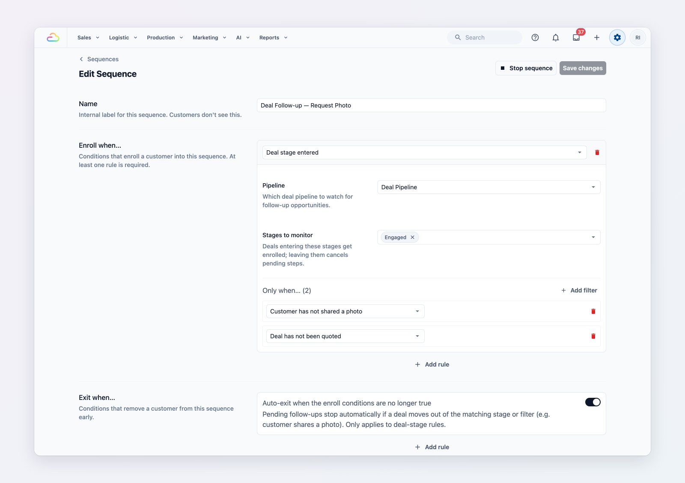The width and height of the screenshot is (685, 483).
Task: Expand the Deal stage entered dropdown
Action: (424, 152)
